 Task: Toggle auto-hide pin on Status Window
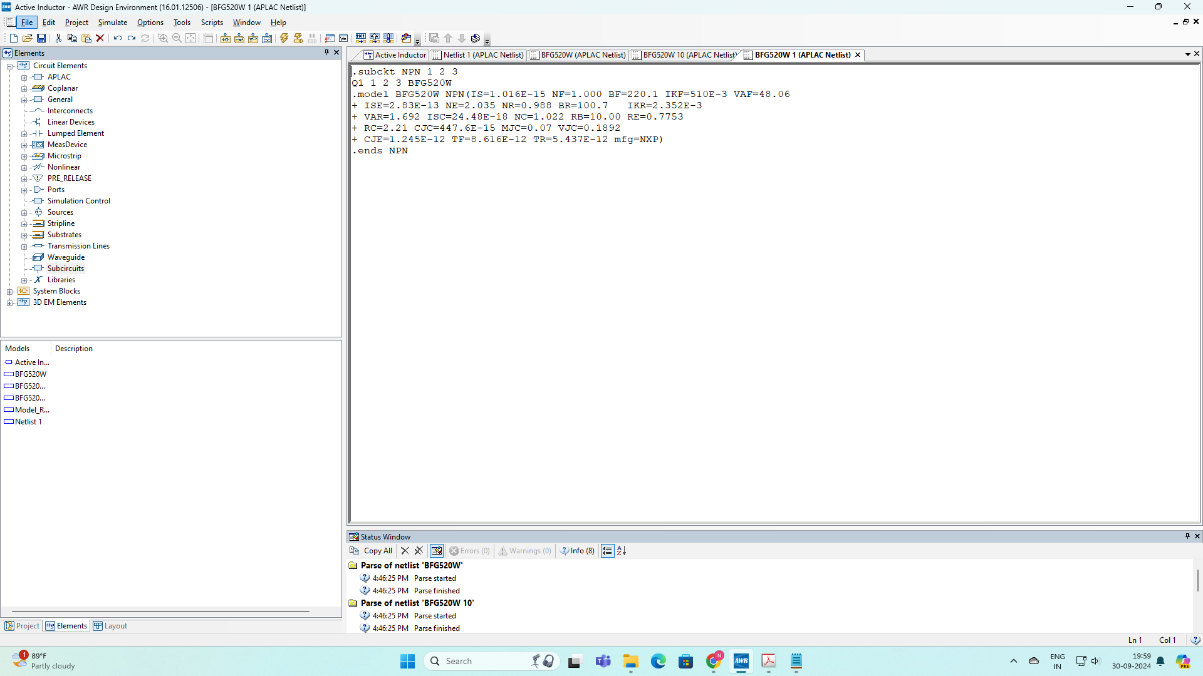[1187, 536]
